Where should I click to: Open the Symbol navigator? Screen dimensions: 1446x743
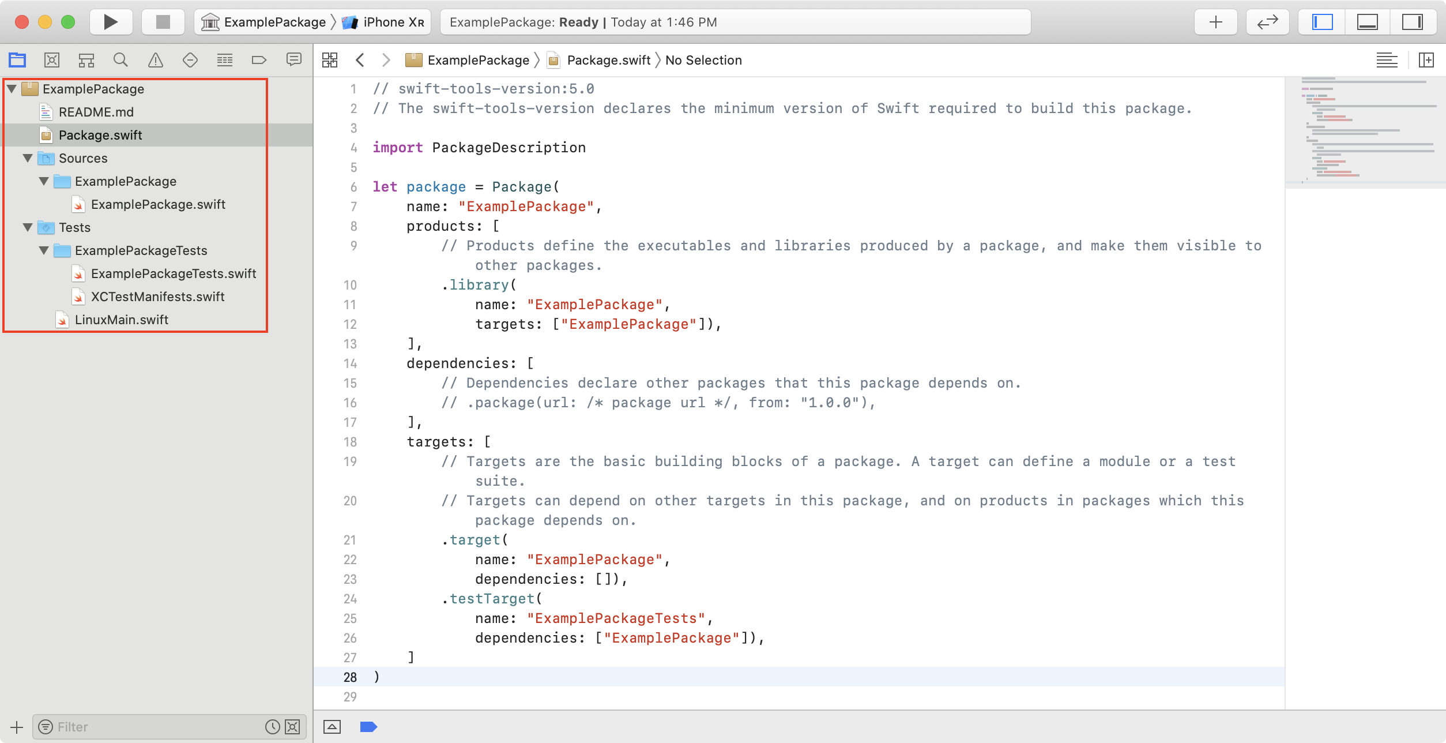(86, 59)
